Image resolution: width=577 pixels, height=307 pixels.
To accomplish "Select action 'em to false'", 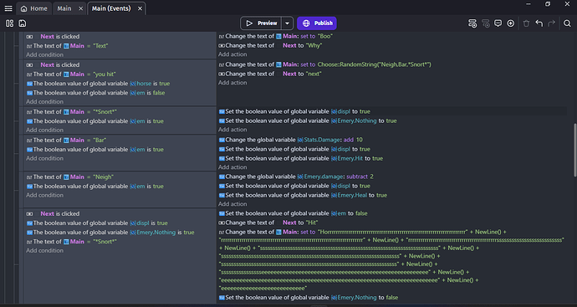I will pos(293,213).
